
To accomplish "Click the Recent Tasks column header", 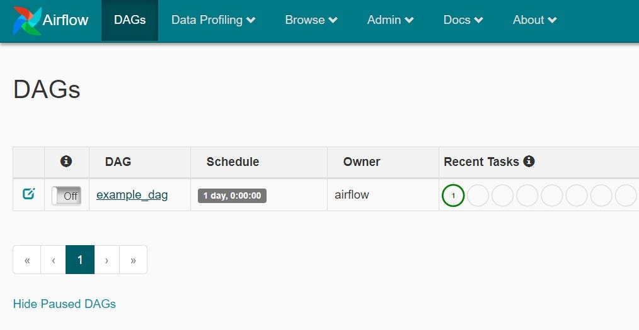I will tap(481, 162).
